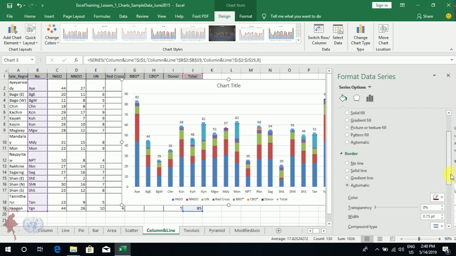Open the Change Colors palette

point(52,35)
